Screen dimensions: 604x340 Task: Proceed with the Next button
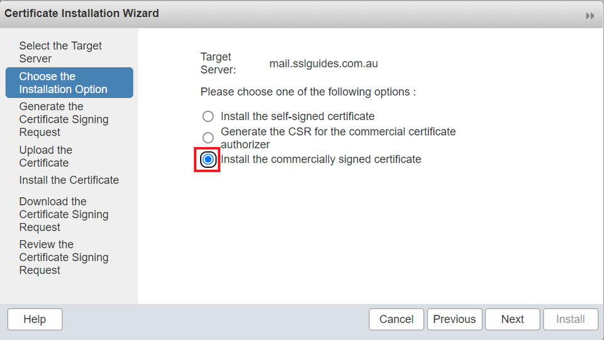coord(512,319)
